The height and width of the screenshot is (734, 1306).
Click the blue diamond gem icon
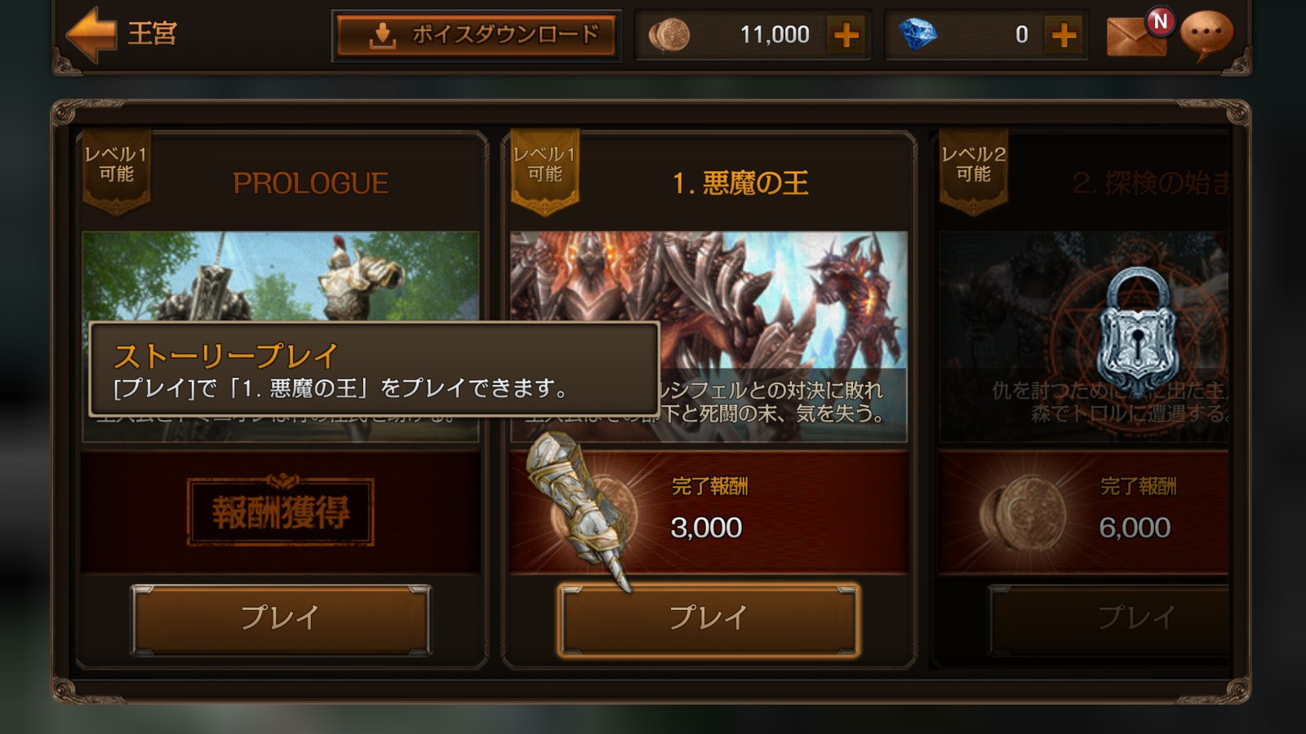point(918,34)
